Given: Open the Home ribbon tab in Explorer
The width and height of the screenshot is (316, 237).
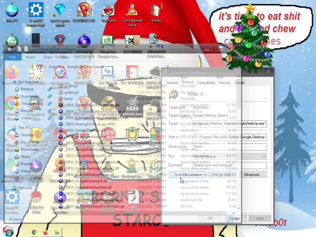Looking at the screenshot, I should (30, 57).
